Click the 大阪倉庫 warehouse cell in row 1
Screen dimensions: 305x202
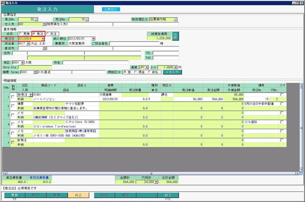tap(110, 95)
